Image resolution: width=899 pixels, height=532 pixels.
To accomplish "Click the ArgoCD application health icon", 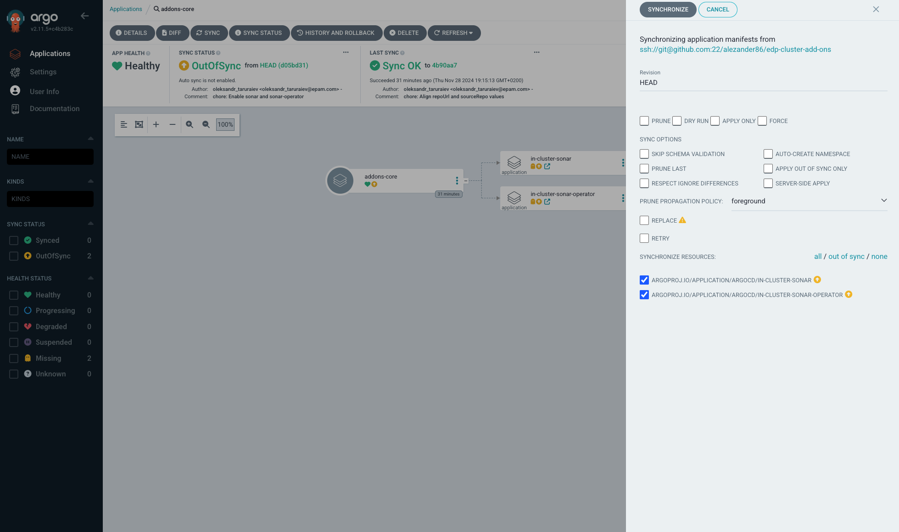I will [117, 66].
